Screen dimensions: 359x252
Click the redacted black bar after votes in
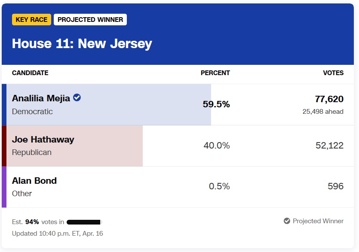tap(84, 222)
